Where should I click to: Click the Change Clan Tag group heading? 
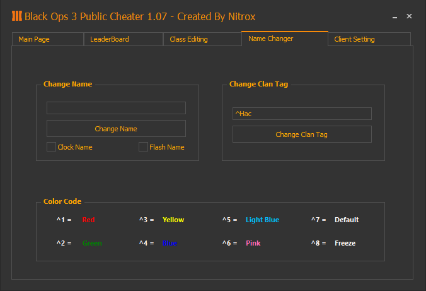point(258,84)
